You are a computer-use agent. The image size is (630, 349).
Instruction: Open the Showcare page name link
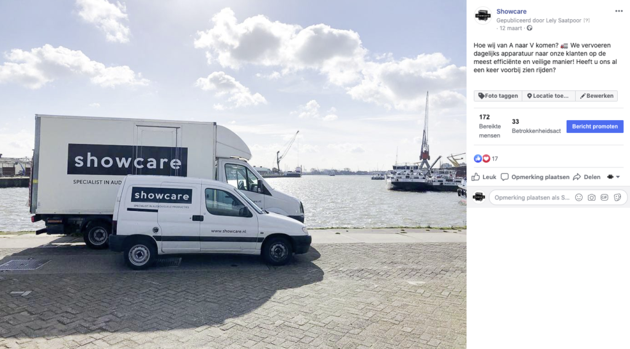511,11
